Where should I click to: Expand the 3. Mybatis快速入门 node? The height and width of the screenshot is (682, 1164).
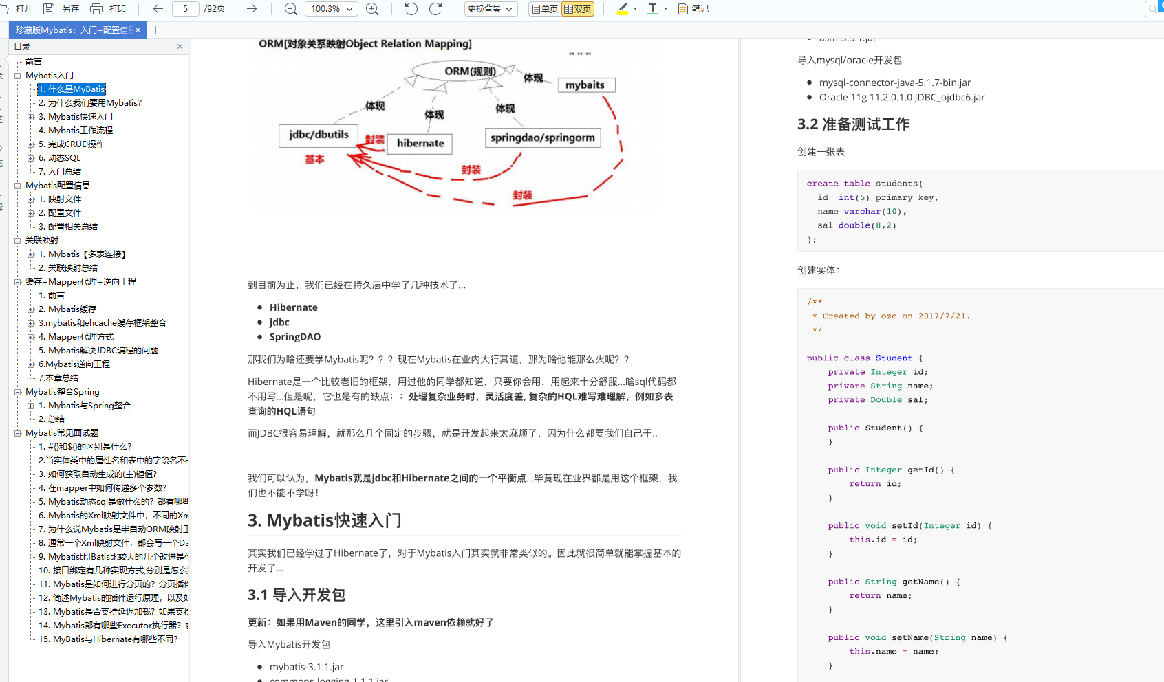pos(30,117)
